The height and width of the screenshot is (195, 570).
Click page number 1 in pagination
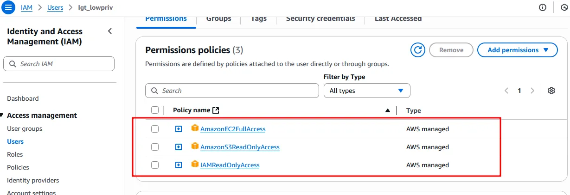519,91
